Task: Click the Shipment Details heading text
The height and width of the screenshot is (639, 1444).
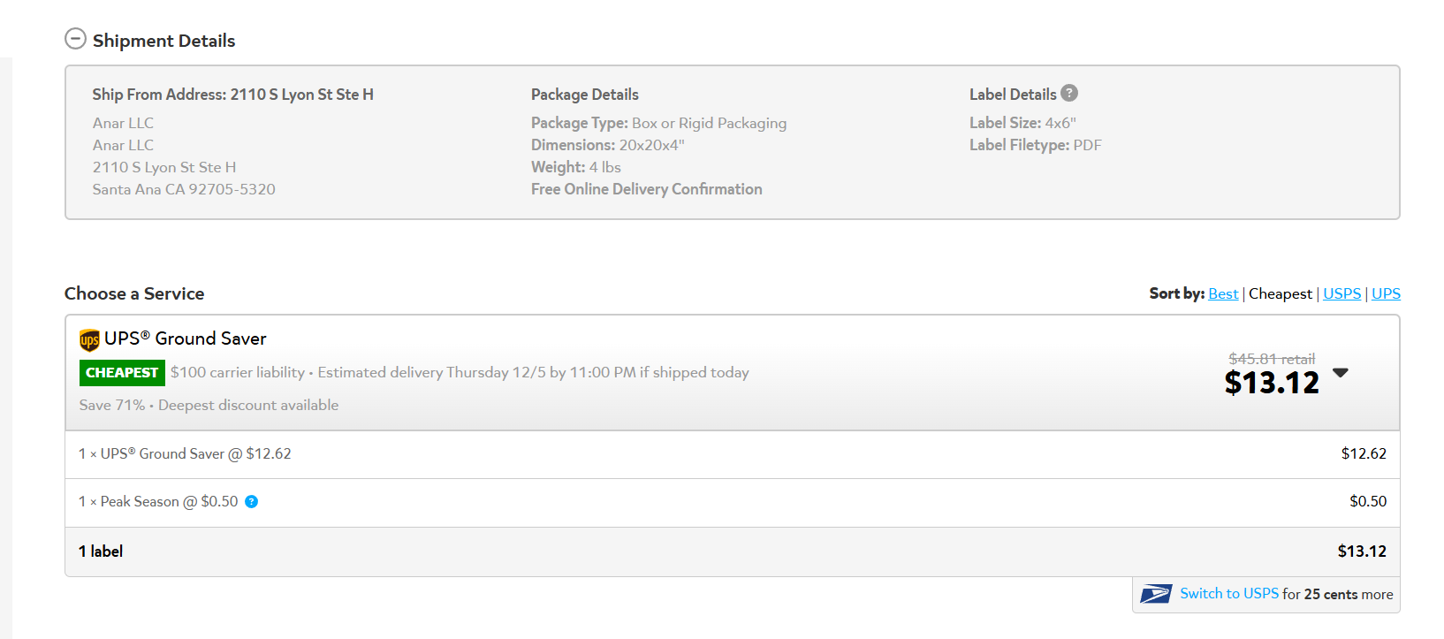Action: (x=164, y=41)
